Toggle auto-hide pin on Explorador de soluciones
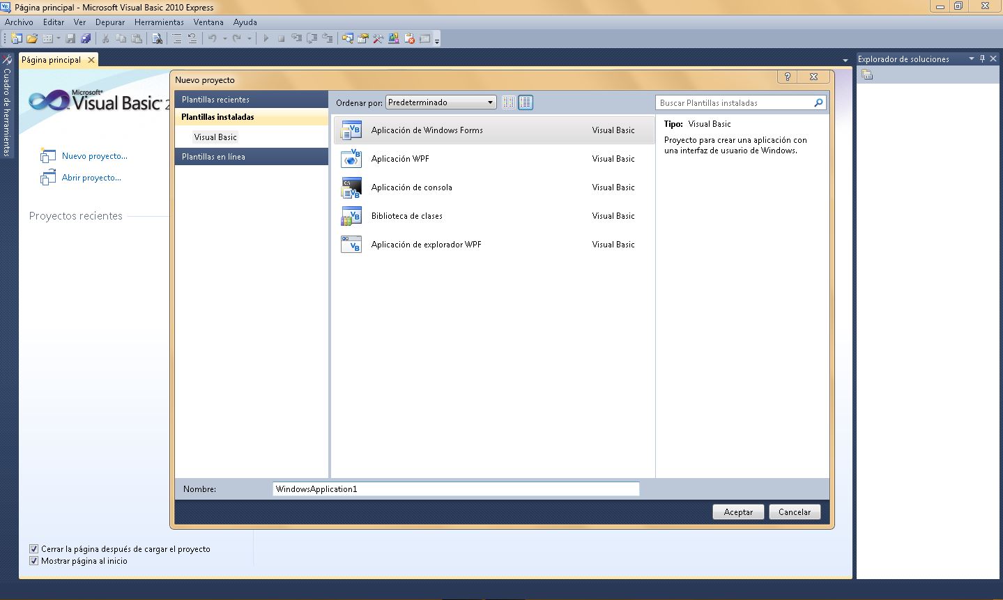Screen dimensions: 1003x600 [x=982, y=59]
